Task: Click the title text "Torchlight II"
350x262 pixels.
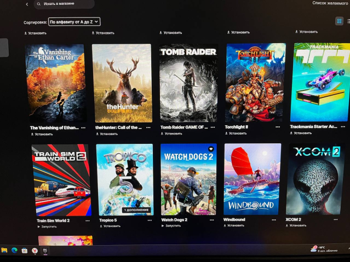Action: [237, 127]
